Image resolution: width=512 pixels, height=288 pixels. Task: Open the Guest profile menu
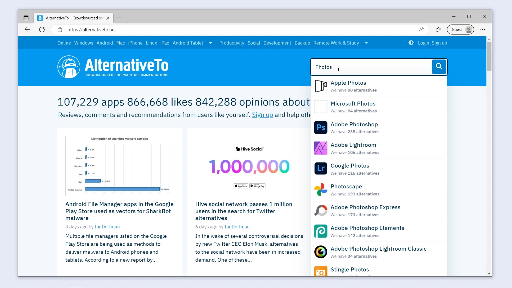click(x=461, y=30)
